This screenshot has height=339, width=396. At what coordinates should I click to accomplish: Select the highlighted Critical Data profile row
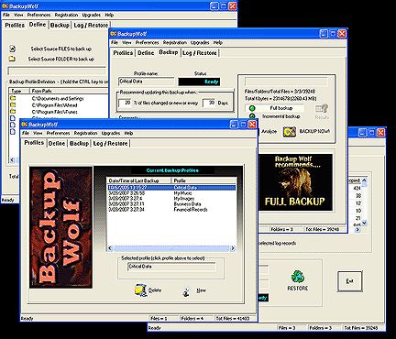click(x=171, y=188)
